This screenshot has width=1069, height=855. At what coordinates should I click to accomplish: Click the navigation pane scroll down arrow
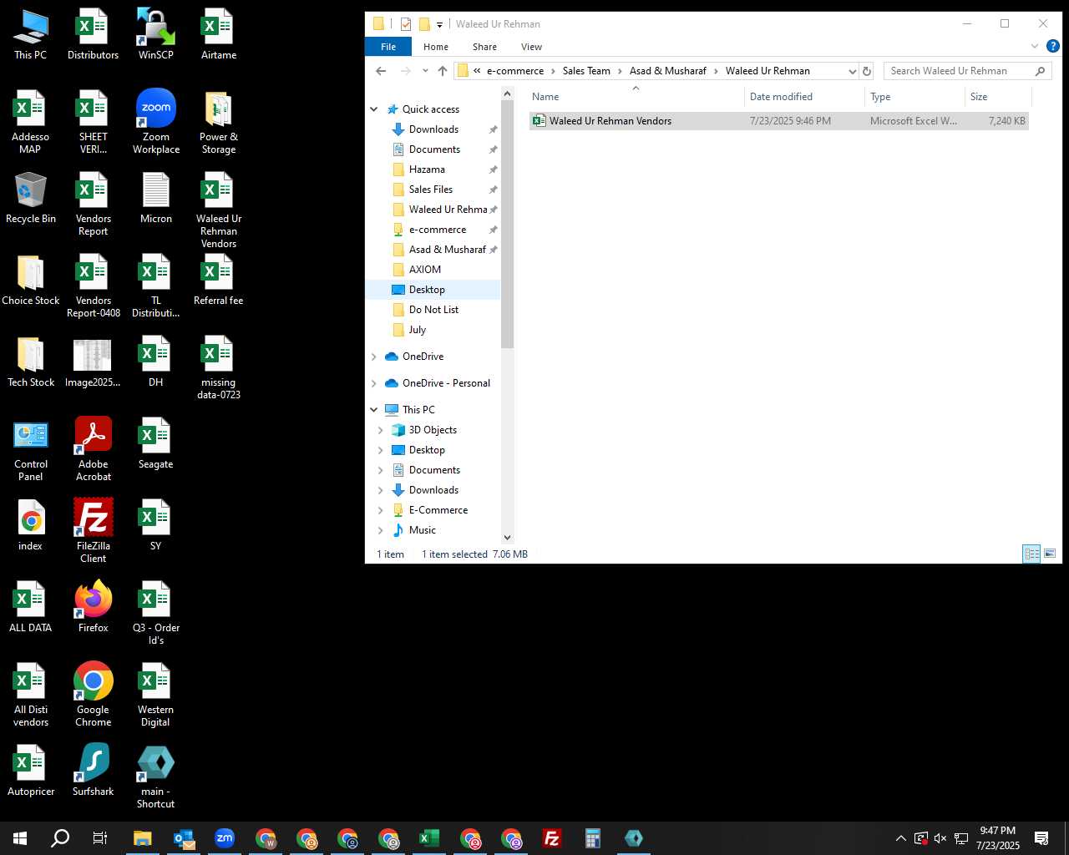pyautogui.click(x=507, y=538)
